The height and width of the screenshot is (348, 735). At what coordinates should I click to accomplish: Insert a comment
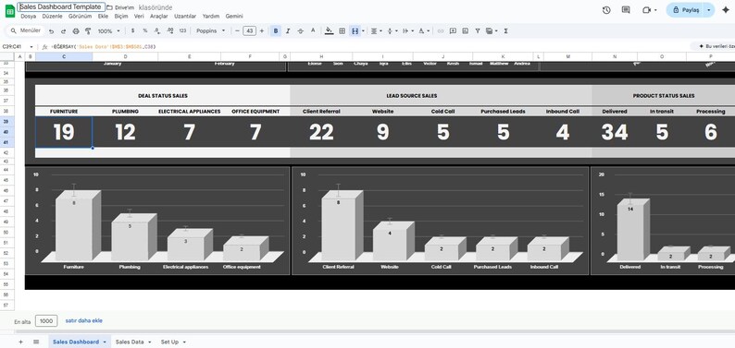[x=453, y=30]
